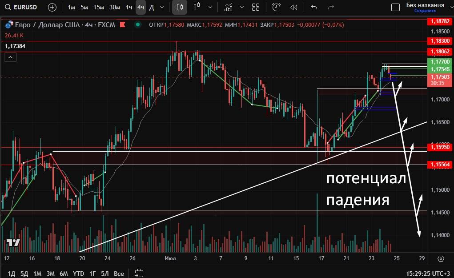The width and height of the screenshot is (454, 278).
Task: Click потенциал падения text annotation
Action: tap(366, 189)
